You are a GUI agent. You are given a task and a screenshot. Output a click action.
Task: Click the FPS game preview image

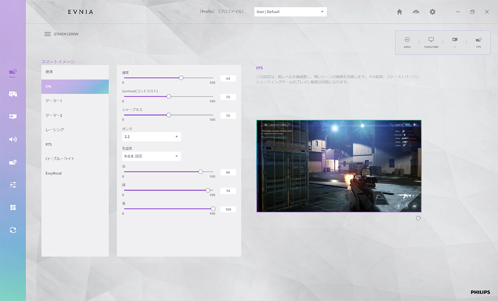[339, 166]
